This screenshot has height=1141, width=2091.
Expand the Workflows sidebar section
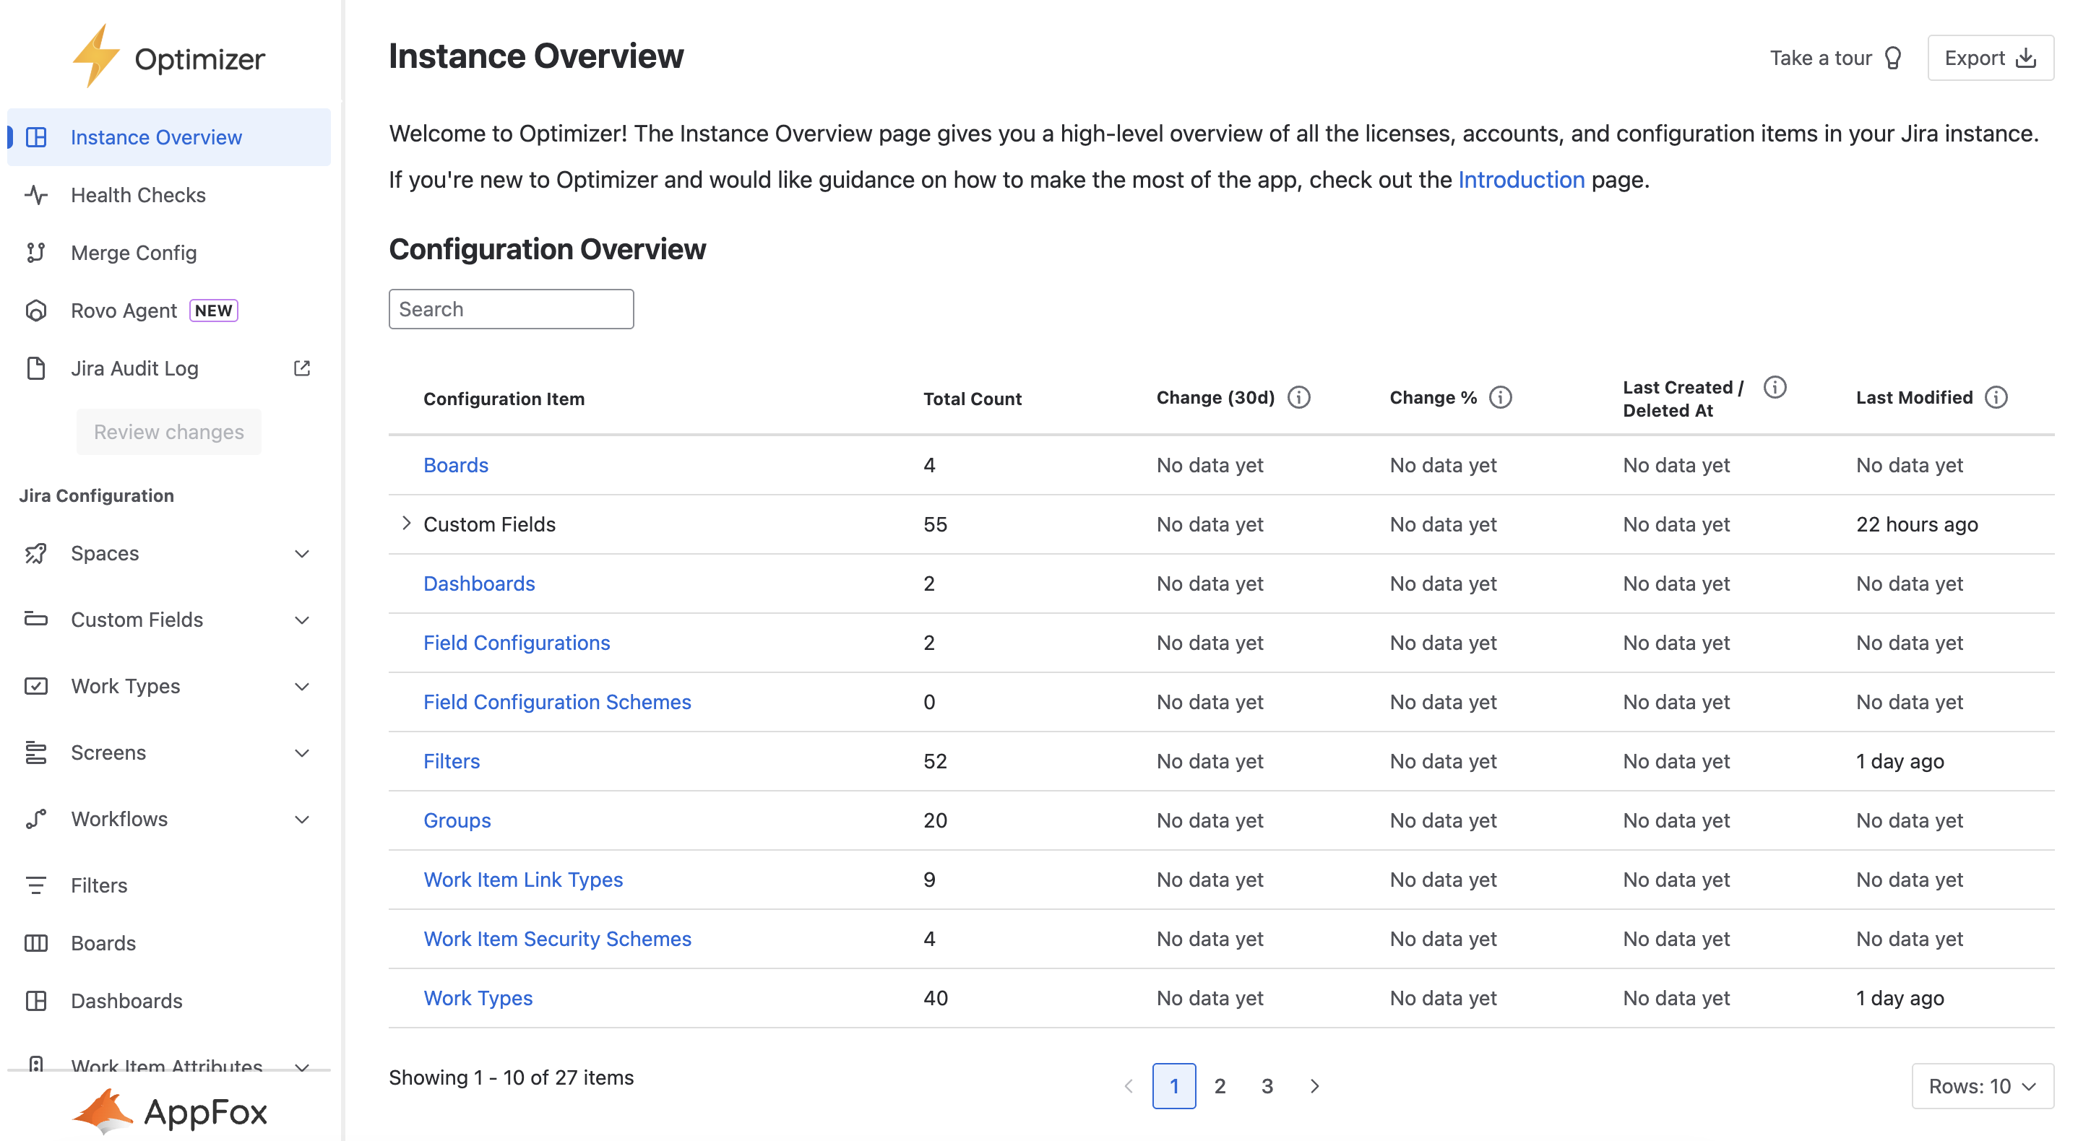tap(301, 819)
